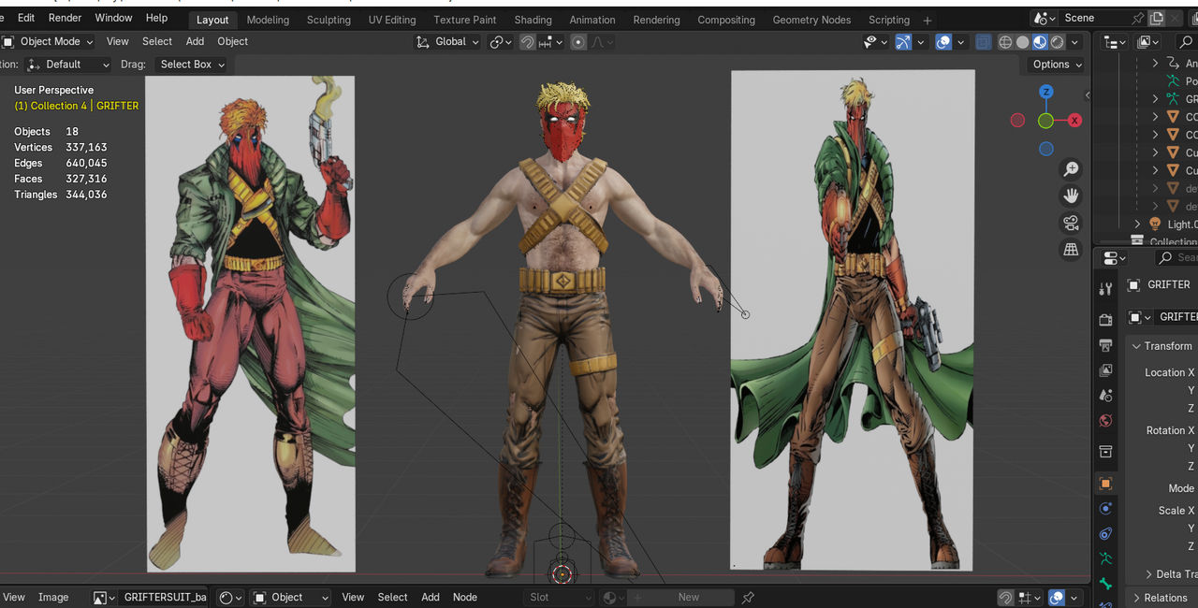Add a new workspace with plus icon
1198x608 pixels.
(928, 20)
